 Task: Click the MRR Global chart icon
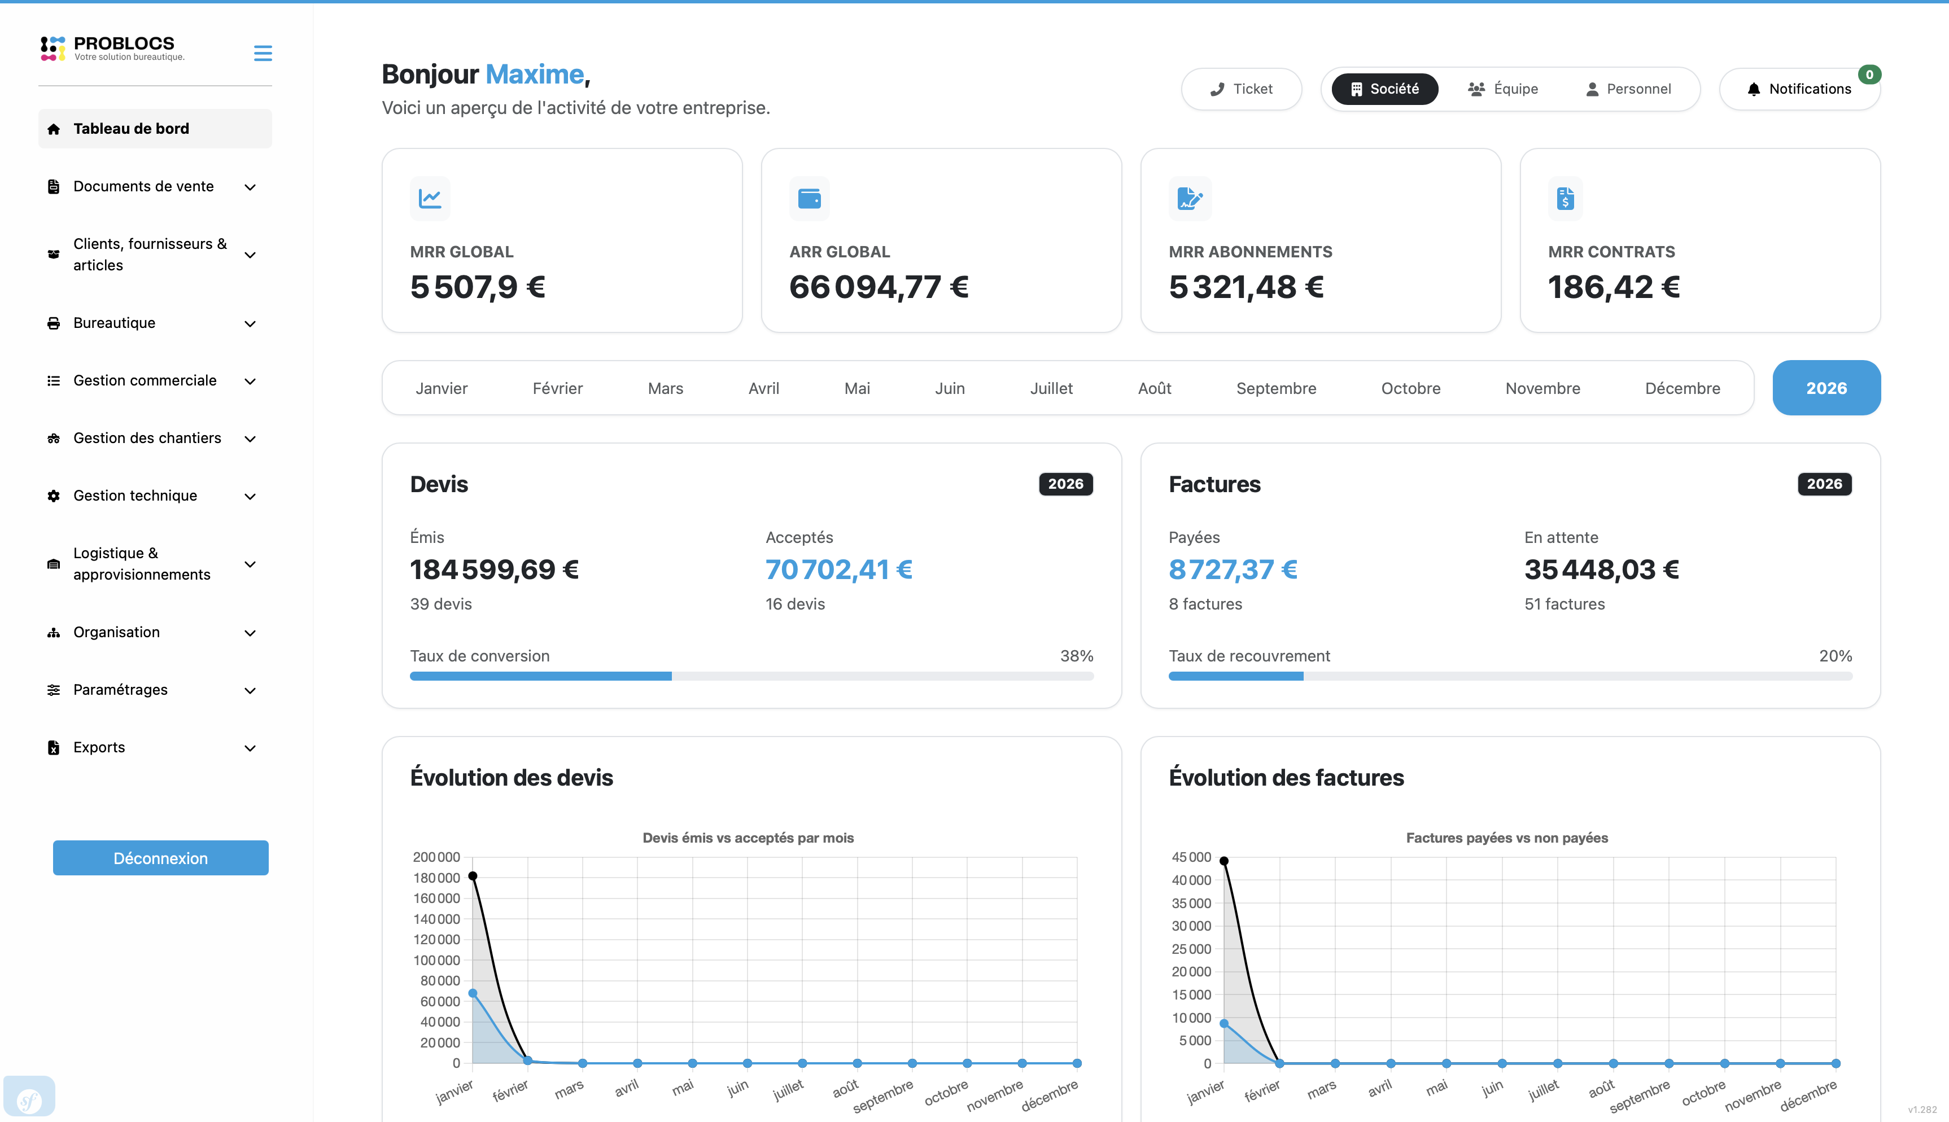click(429, 198)
